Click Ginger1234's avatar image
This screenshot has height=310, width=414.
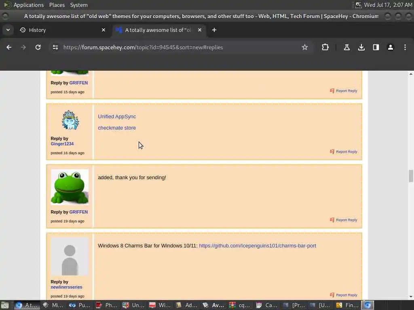(x=70, y=120)
